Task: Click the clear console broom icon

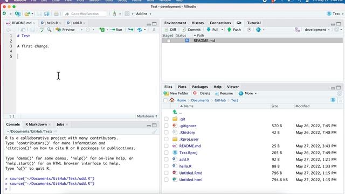Action: (x=155, y=131)
